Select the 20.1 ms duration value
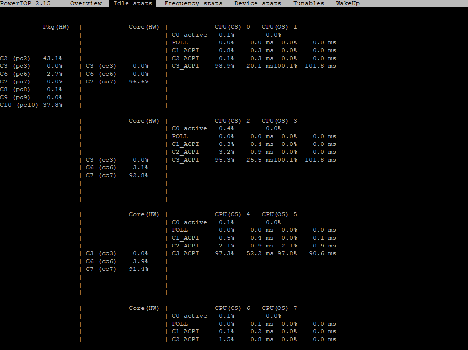 [260, 66]
